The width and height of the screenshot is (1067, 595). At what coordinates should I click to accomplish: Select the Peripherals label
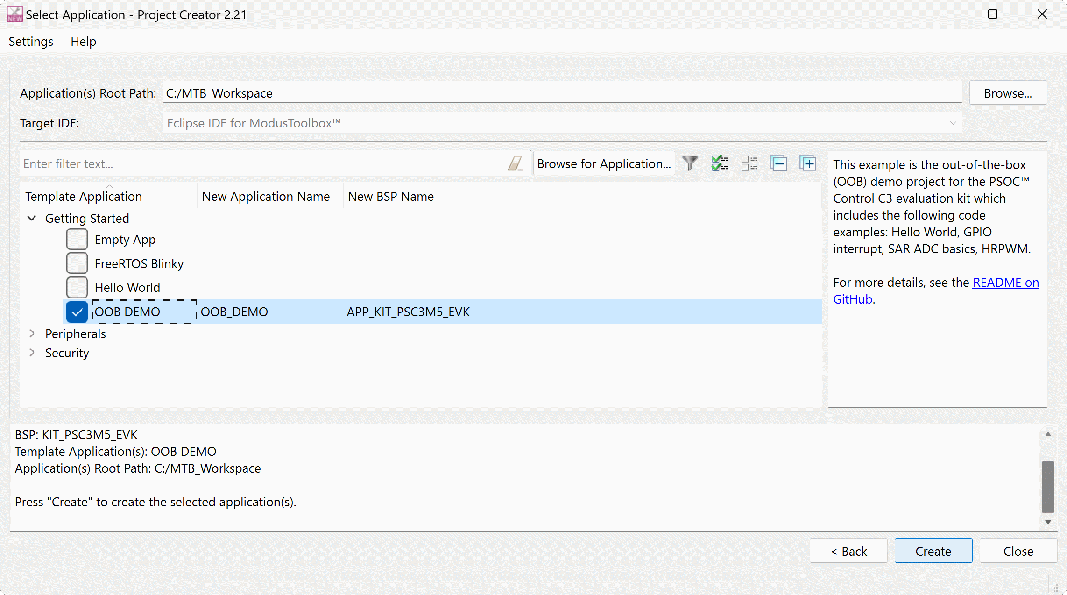[x=75, y=334]
